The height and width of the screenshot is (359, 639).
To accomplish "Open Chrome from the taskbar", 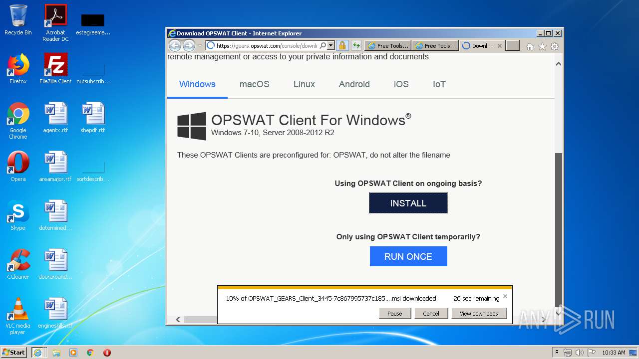I will click(x=90, y=353).
